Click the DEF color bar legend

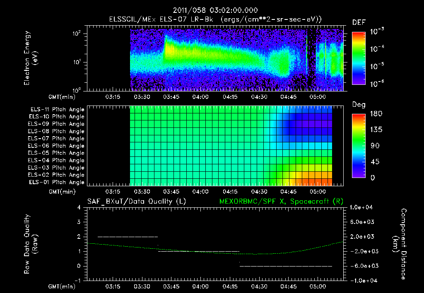tap(359, 58)
